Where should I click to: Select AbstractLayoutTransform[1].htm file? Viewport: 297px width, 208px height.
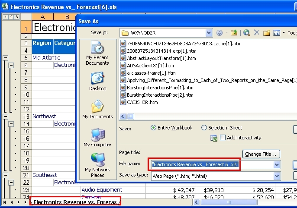pyautogui.click(x=158, y=58)
